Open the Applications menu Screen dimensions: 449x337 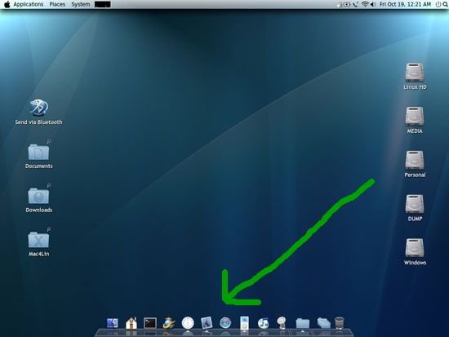pos(29,4)
